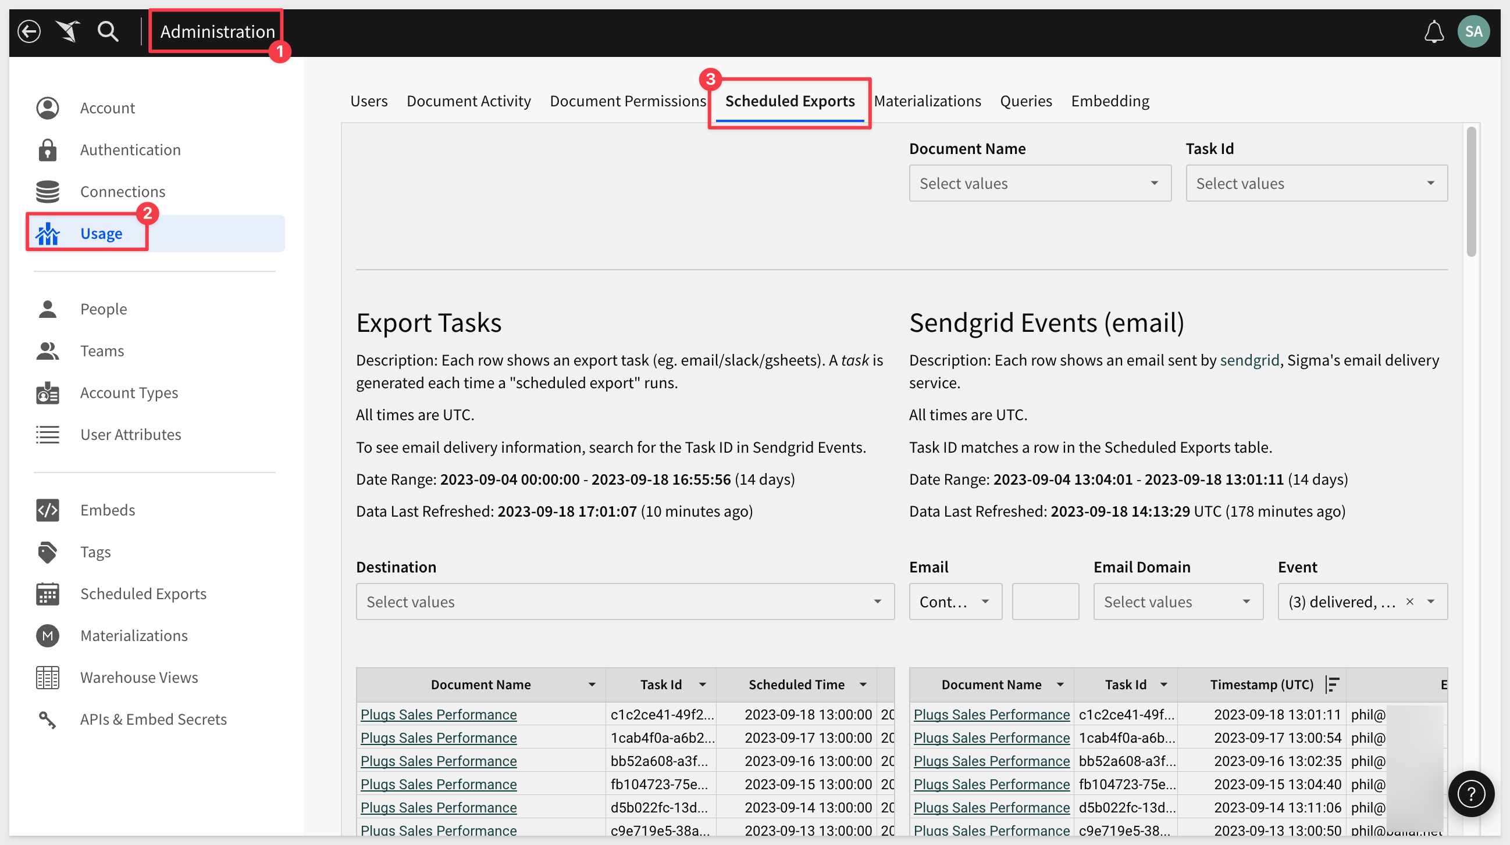
Task: Open first Plugs Sales Performance link in Export Tasks
Action: point(439,714)
